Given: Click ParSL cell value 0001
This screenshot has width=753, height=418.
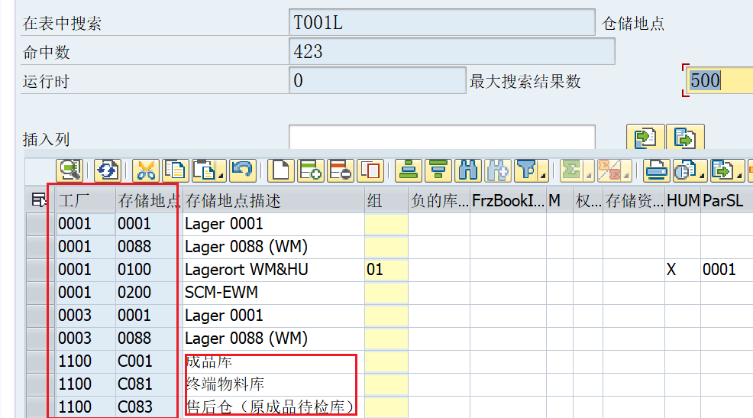Looking at the screenshot, I should (726, 270).
